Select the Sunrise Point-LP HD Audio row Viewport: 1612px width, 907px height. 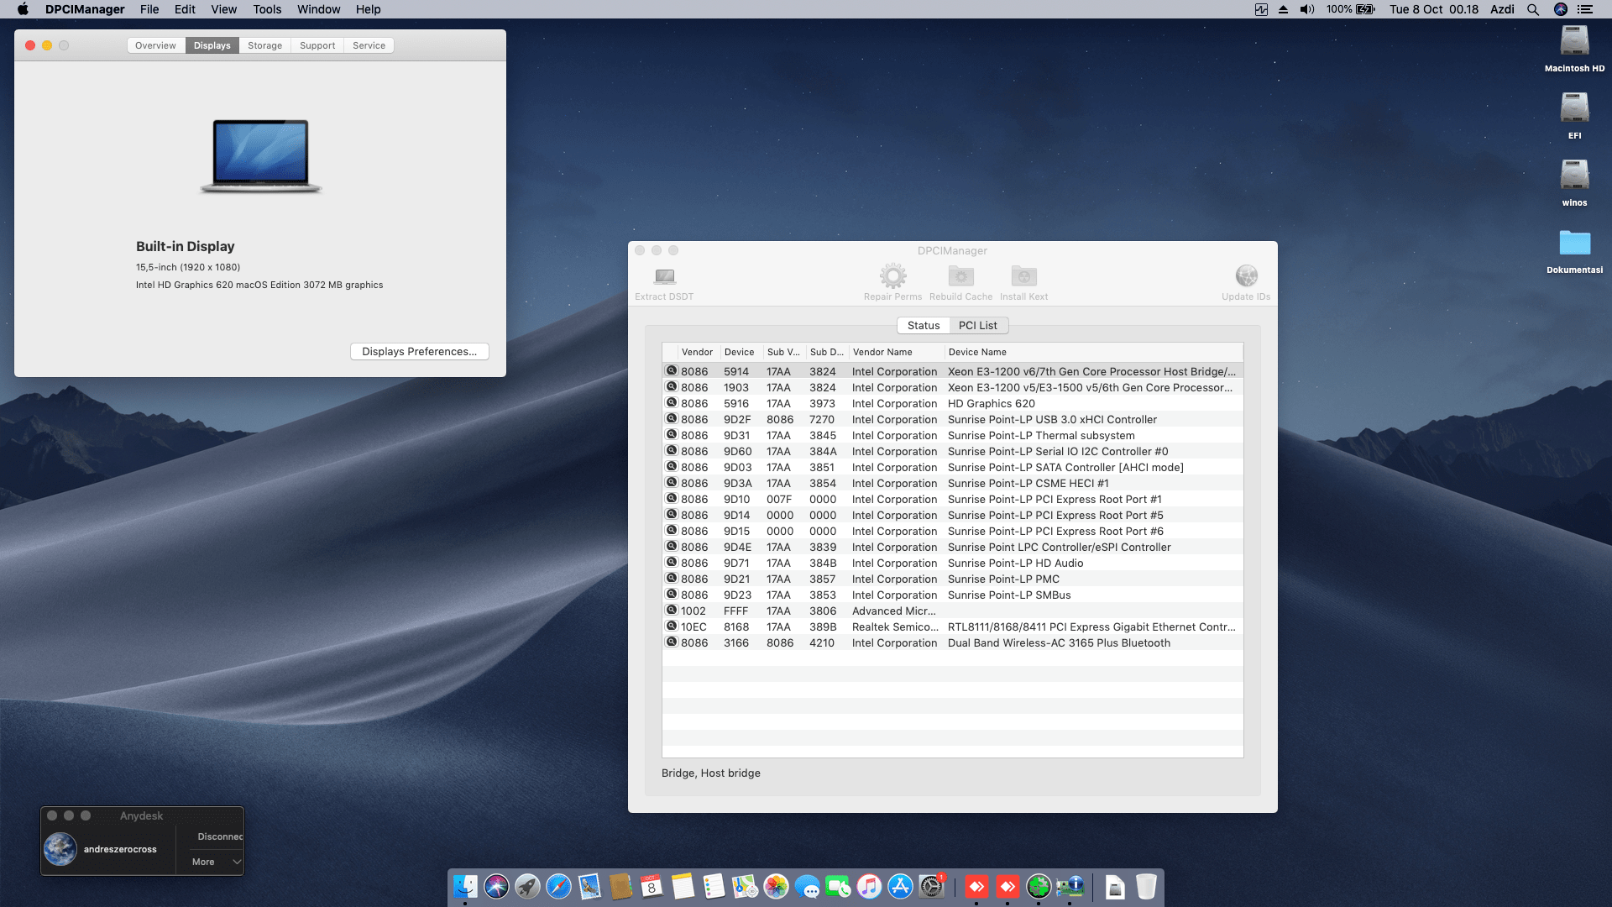pos(1014,564)
